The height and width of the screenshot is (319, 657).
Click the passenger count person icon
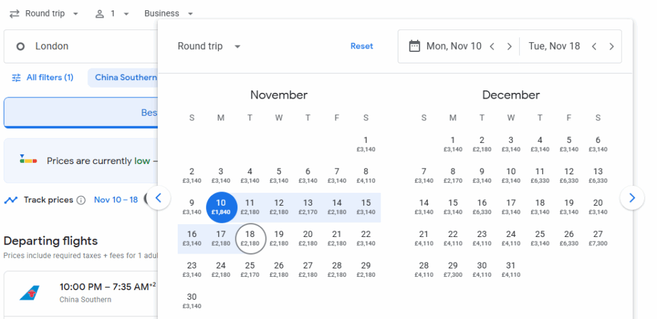[x=99, y=13]
